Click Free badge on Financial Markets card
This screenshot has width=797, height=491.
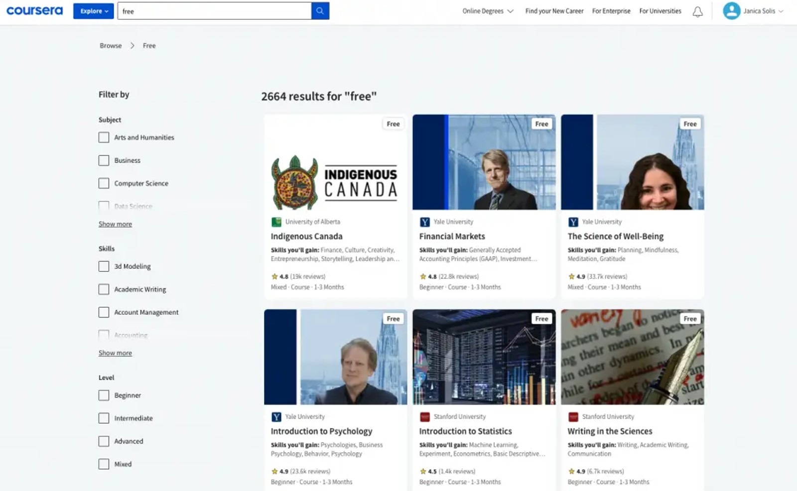[x=541, y=124]
